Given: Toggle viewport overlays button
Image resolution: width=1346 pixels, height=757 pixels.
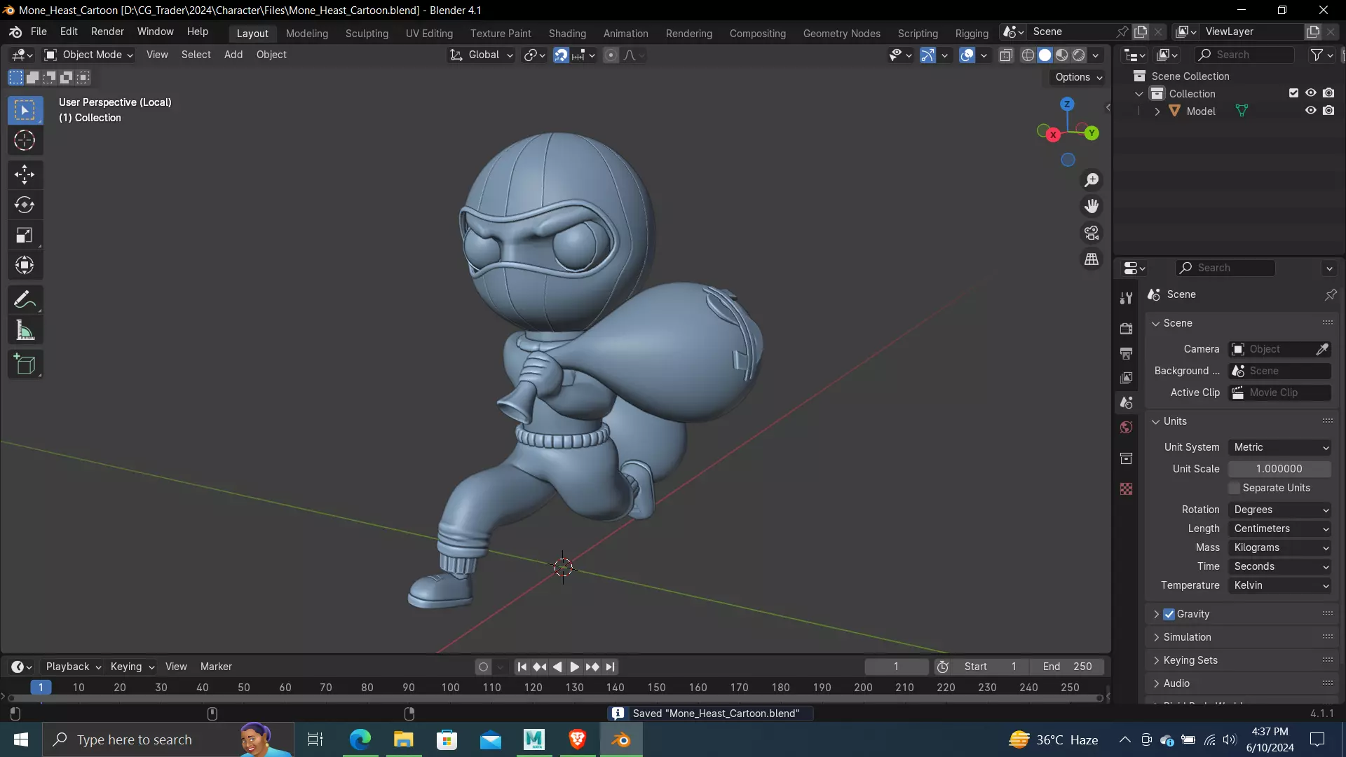Looking at the screenshot, I should 967,55.
